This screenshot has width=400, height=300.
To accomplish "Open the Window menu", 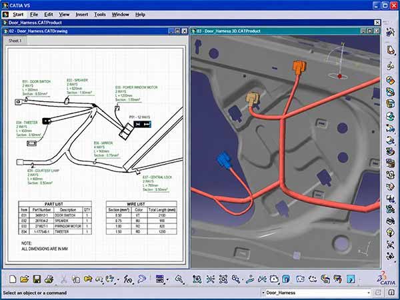I will pyautogui.click(x=120, y=15).
